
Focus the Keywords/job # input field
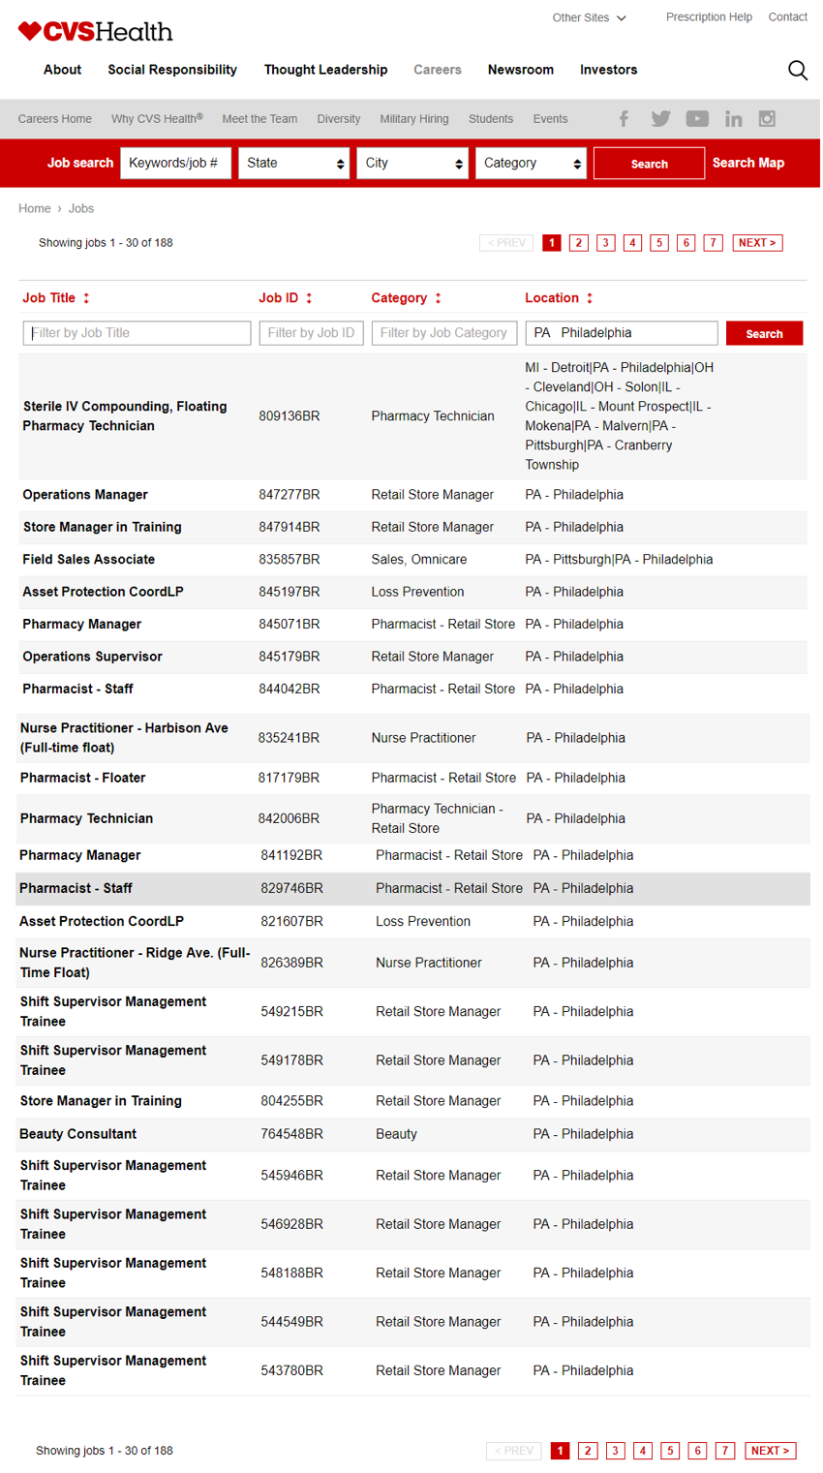click(x=175, y=163)
